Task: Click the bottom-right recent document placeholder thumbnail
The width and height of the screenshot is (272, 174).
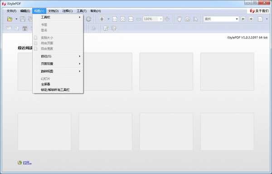Action: [227, 132]
